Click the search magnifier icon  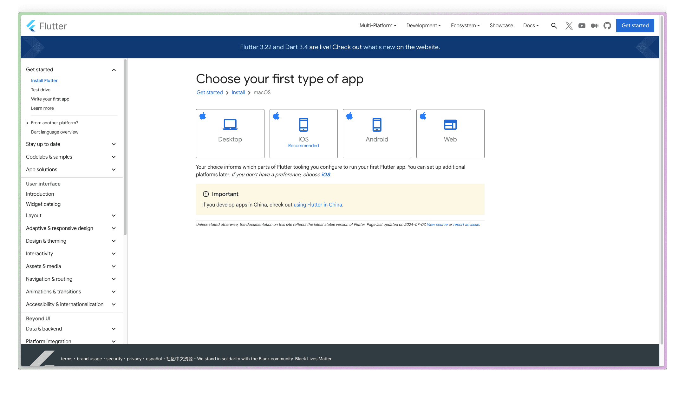click(554, 26)
